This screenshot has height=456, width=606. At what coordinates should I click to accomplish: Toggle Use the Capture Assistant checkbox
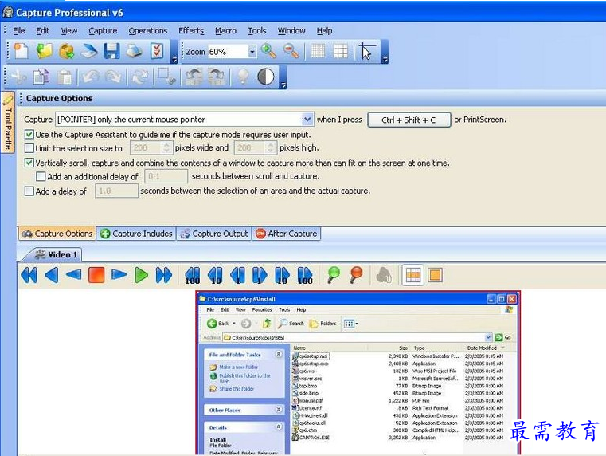(29, 135)
